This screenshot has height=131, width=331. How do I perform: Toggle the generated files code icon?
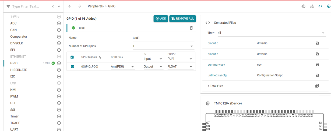coord(320,6)
